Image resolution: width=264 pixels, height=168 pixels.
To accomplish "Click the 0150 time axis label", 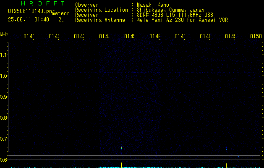I will [256, 36].
